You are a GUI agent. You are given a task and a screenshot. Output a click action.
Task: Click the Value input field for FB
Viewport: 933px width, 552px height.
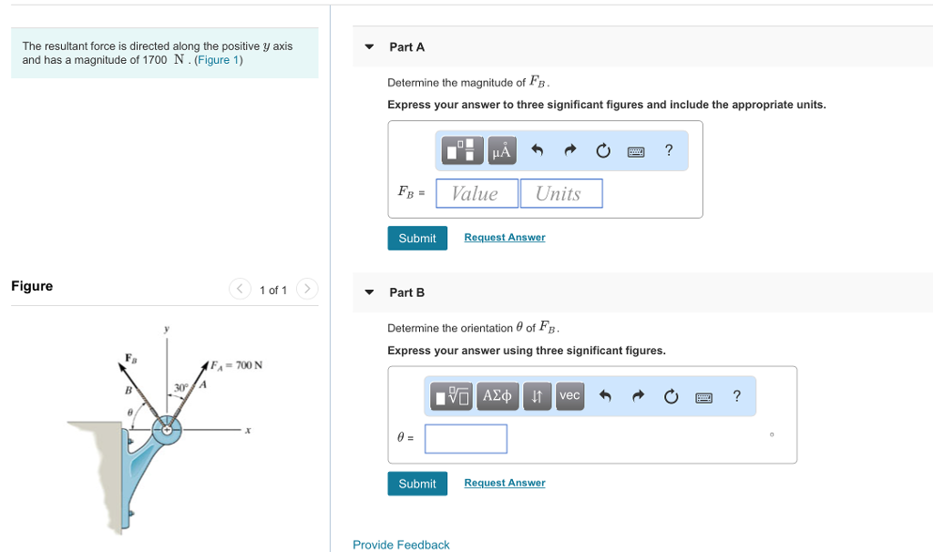click(477, 193)
